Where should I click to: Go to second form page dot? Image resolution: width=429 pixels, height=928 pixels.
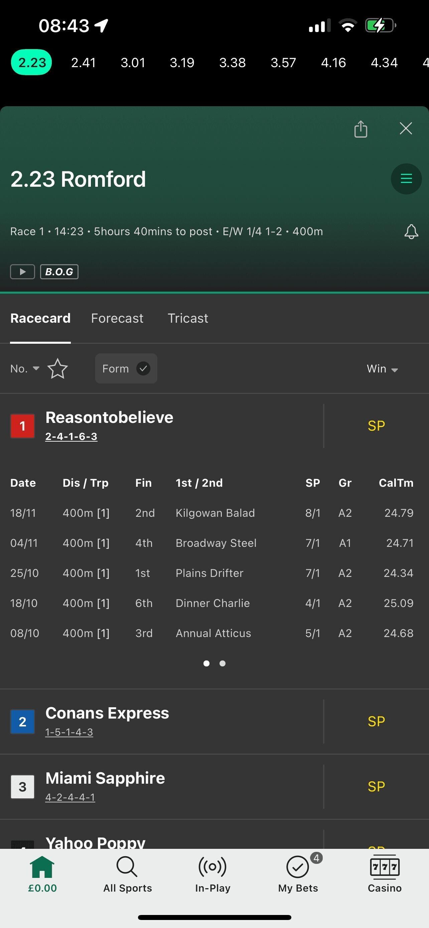point(223,663)
